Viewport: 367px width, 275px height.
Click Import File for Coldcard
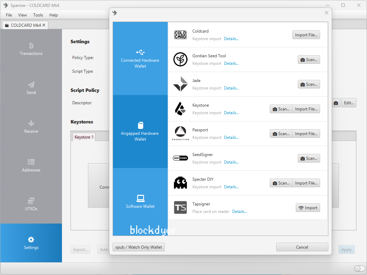coord(306,35)
